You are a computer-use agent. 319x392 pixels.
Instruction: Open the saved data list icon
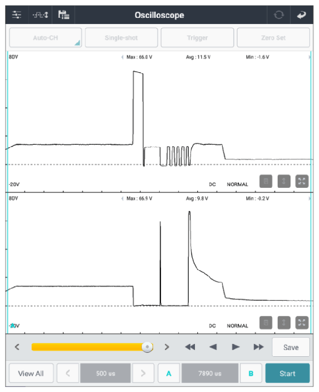click(64, 15)
